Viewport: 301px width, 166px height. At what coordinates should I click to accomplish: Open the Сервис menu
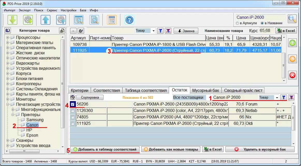[52, 10]
